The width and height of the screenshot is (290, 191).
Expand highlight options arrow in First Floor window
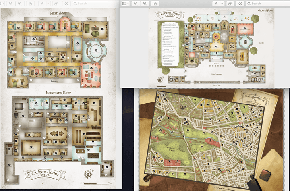coord(48,3)
